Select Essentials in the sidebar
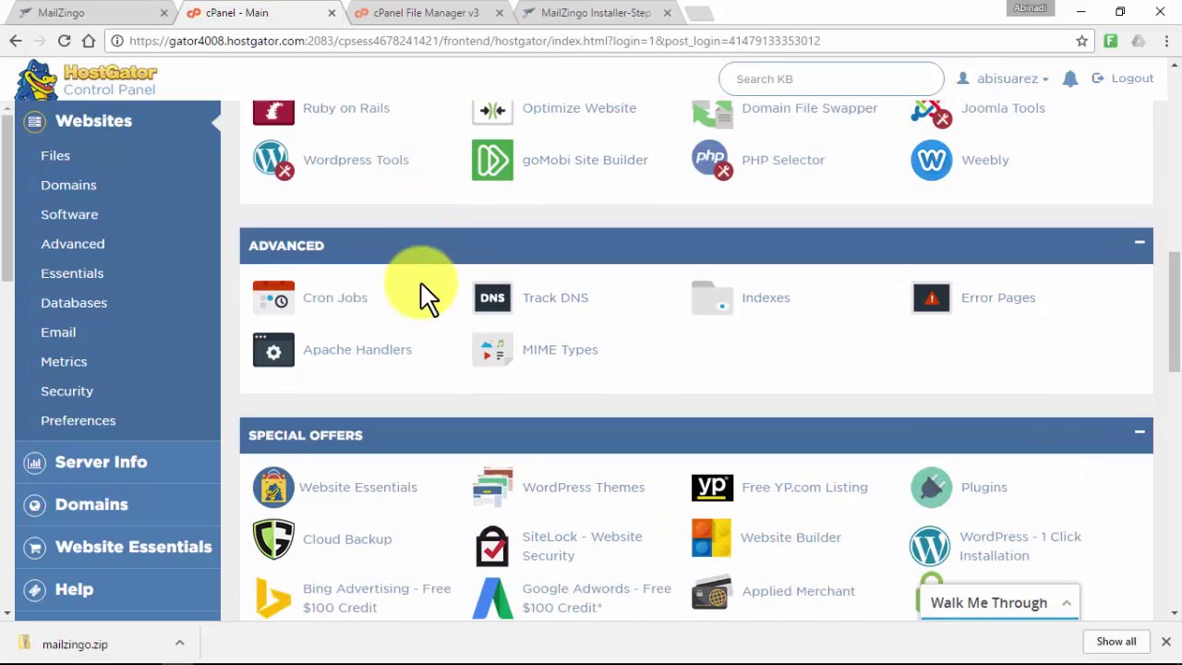The width and height of the screenshot is (1182, 665). (x=72, y=273)
